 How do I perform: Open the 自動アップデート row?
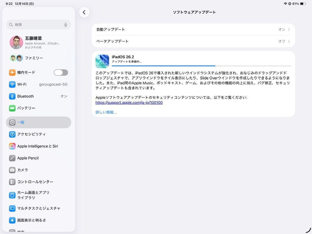click(193, 30)
